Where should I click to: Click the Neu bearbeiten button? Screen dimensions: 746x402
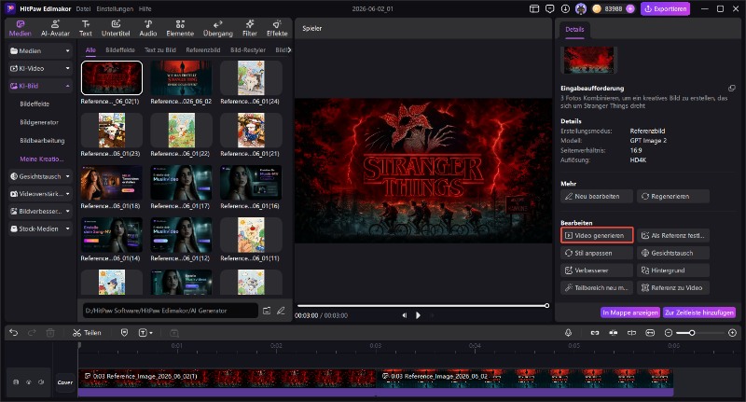coord(597,196)
